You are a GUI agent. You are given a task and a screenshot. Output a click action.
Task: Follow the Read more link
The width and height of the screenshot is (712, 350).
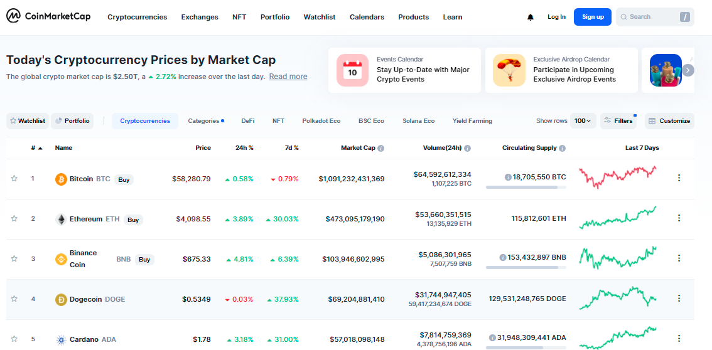288,77
